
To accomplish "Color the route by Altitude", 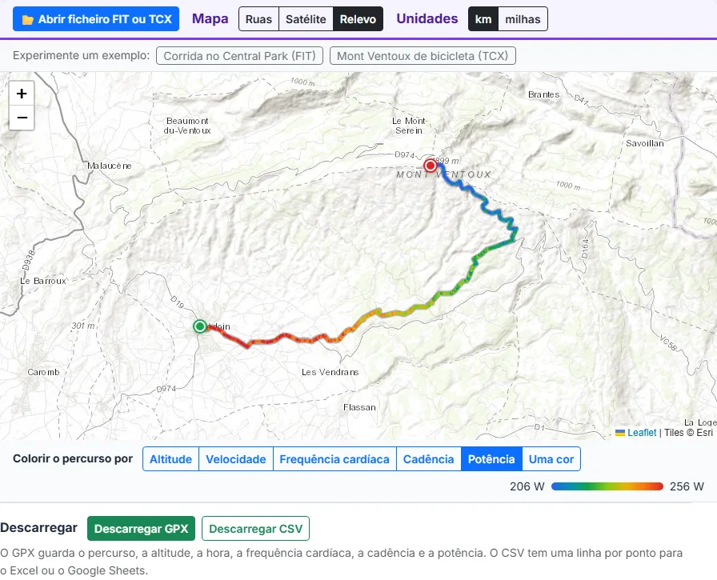I will tap(171, 459).
